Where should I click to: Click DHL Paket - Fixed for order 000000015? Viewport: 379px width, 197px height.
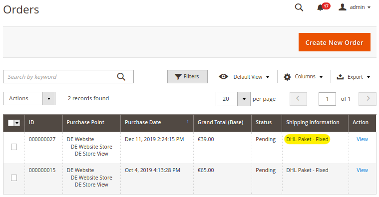click(307, 170)
